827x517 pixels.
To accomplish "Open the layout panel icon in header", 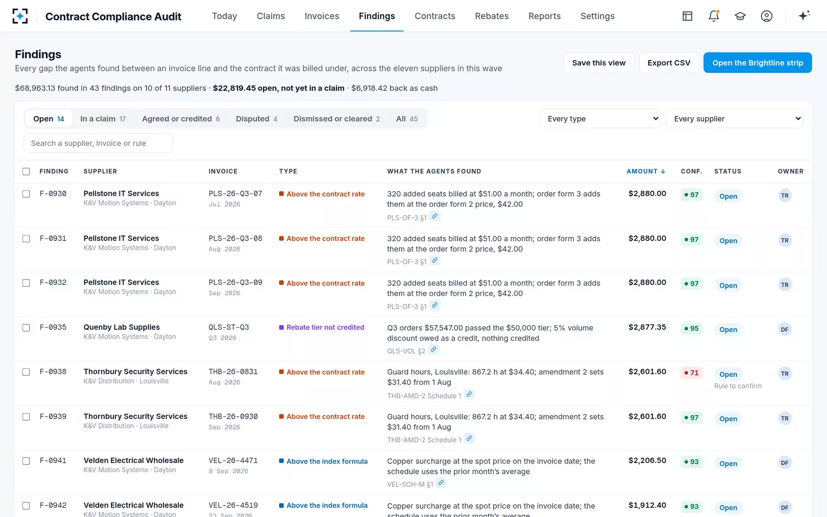I will click(687, 16).
